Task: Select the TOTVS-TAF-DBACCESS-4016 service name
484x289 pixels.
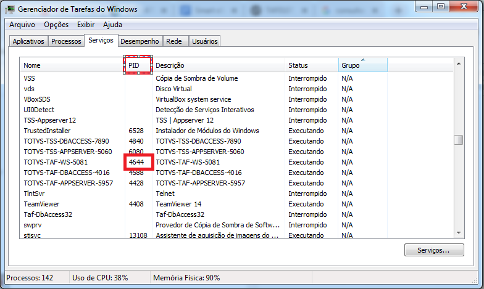Action: point(67,173)
